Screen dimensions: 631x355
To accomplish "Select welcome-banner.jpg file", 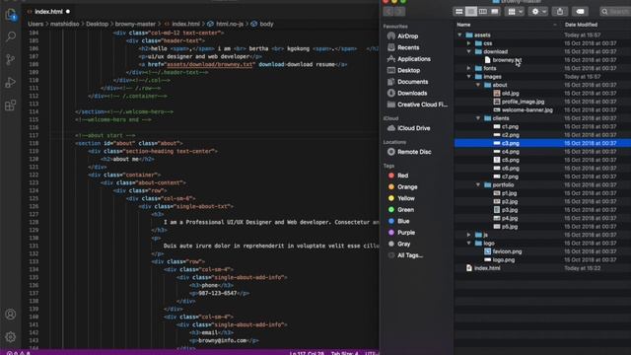I will coord(526,109).
